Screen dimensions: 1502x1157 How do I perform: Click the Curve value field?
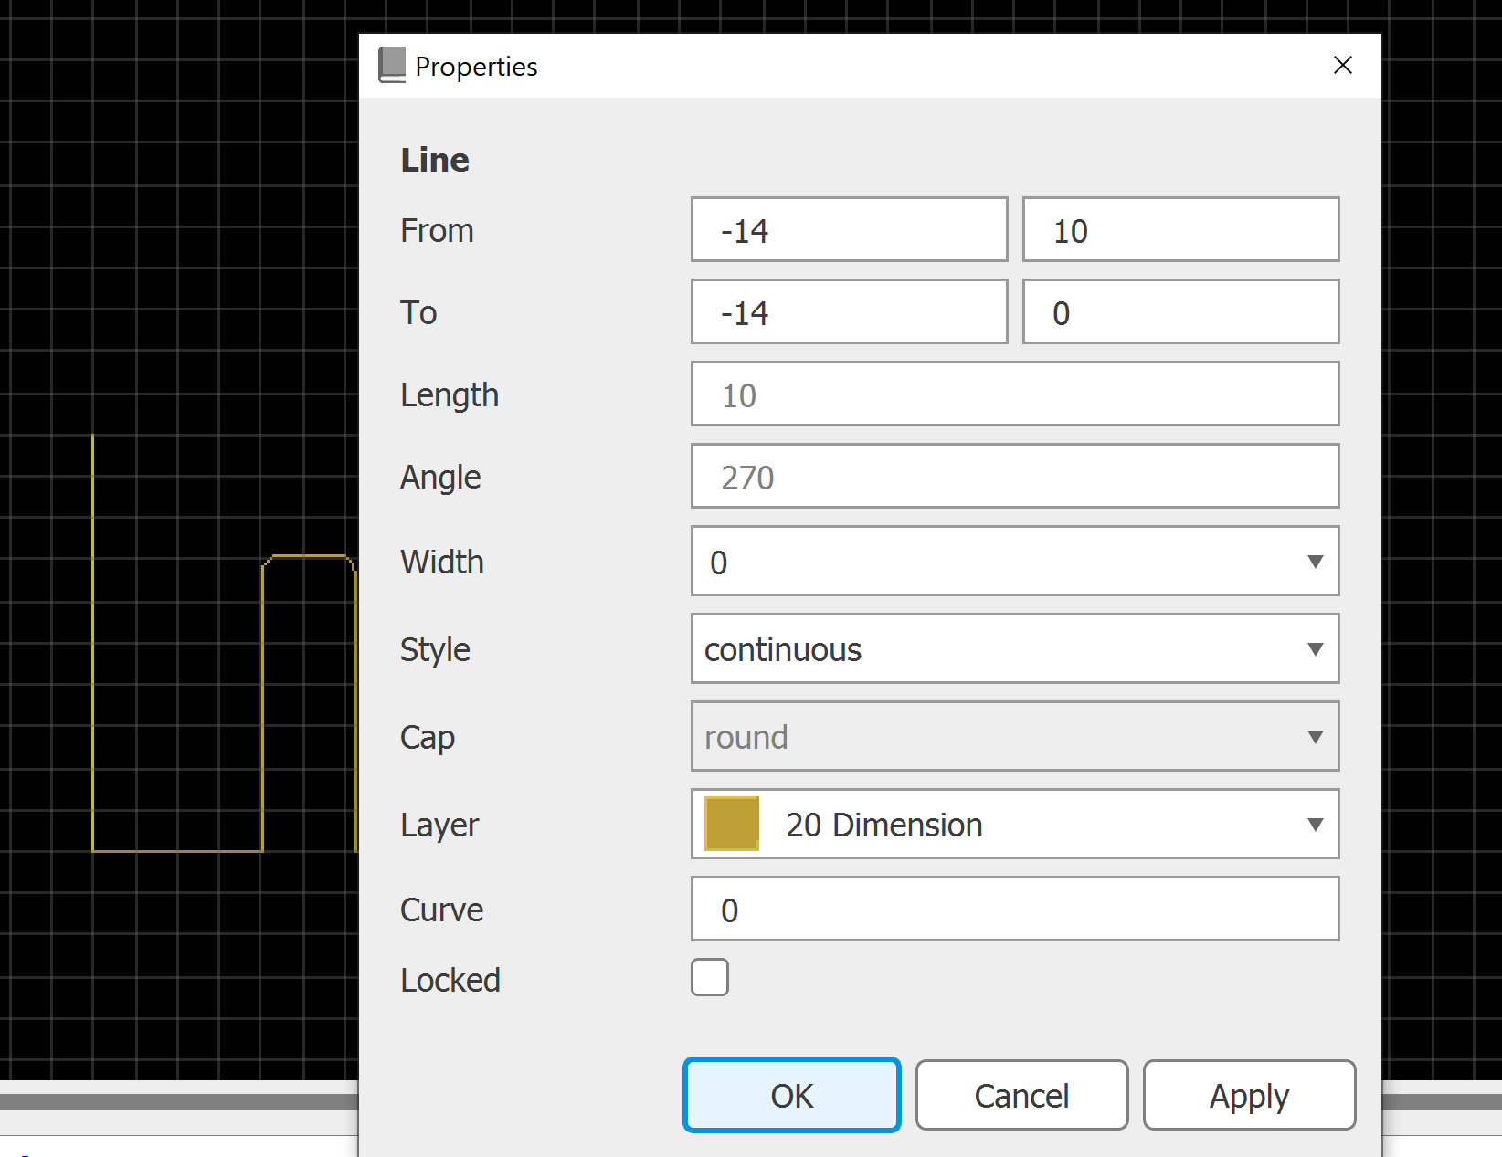(x=1014, y=909)
